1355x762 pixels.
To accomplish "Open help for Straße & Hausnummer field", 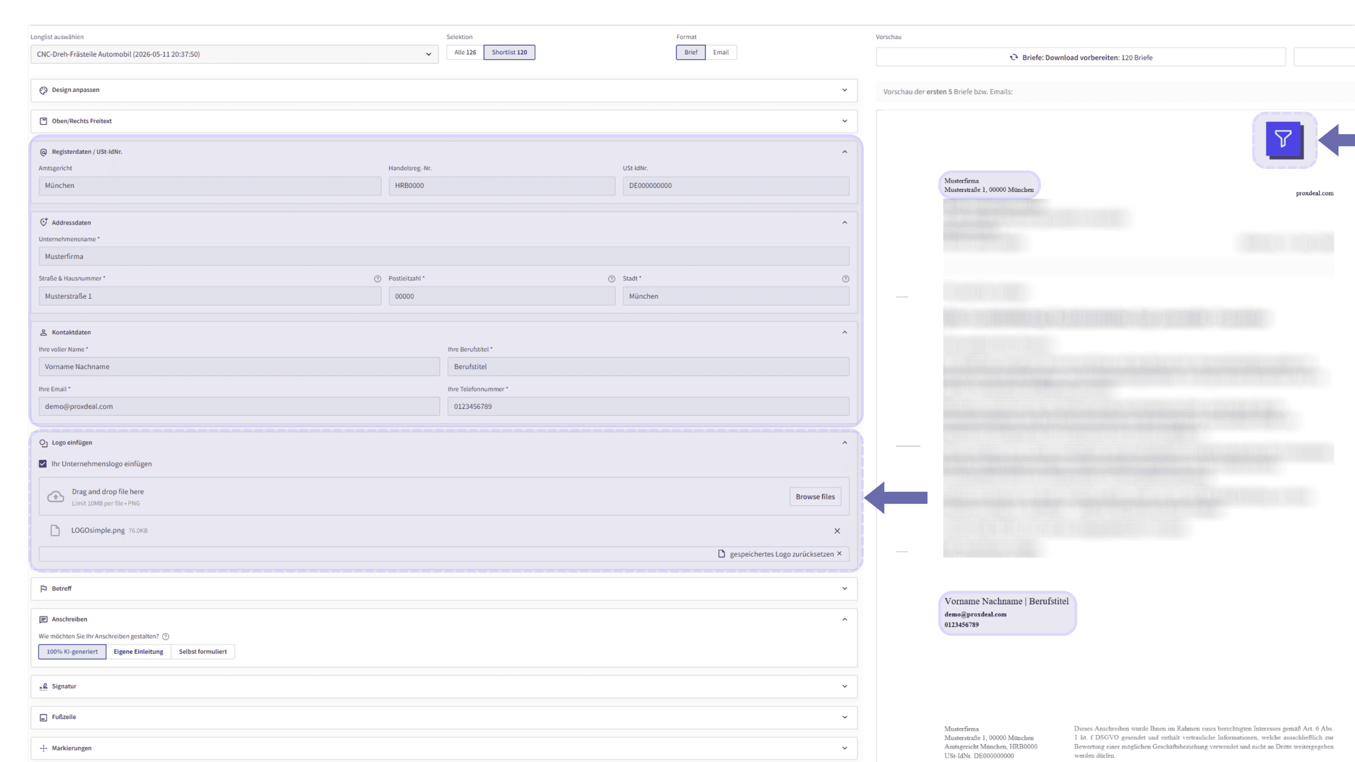I will point(377,279).
